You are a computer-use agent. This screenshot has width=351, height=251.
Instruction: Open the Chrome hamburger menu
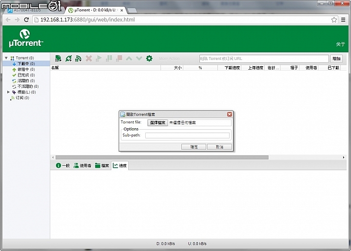343,19
